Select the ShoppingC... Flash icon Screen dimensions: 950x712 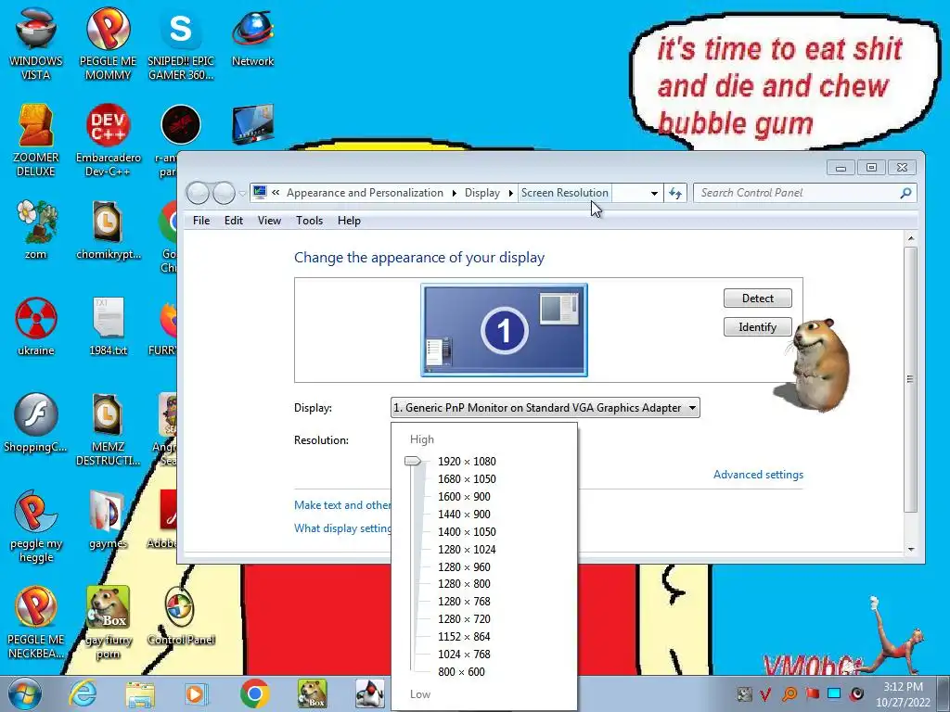pyautogui.click(x=36, y=423)
